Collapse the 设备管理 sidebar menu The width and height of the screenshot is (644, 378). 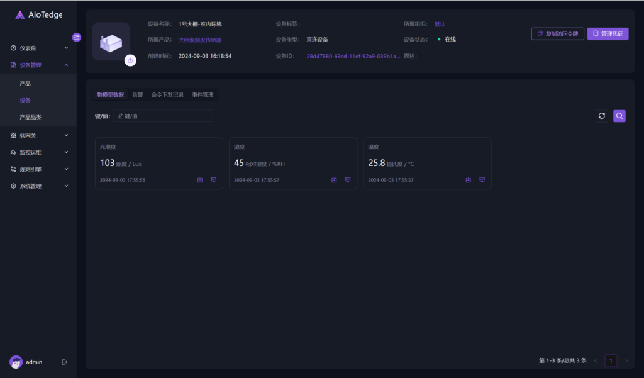click(38, 65)
